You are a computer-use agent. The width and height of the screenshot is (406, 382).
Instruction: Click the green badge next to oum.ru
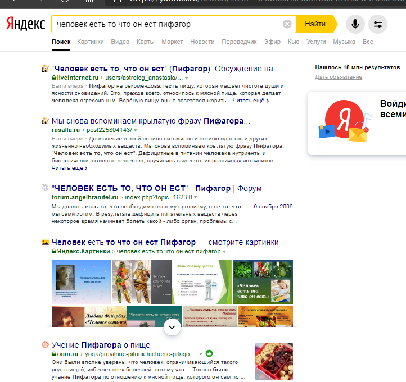(209, 354)
